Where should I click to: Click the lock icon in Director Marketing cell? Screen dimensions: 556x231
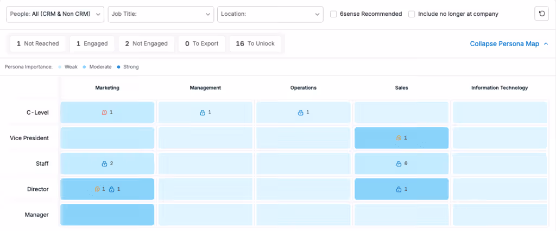pyautogui.click(x=112, y=189)
